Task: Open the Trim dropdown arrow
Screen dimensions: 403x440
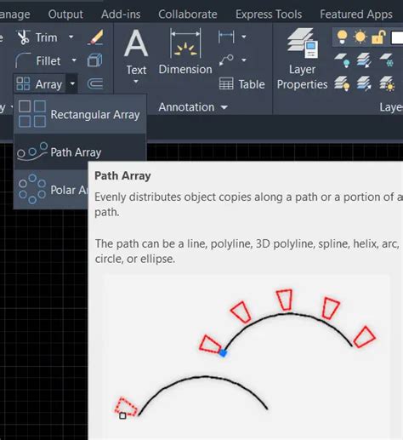Action: tap(71, 37)
